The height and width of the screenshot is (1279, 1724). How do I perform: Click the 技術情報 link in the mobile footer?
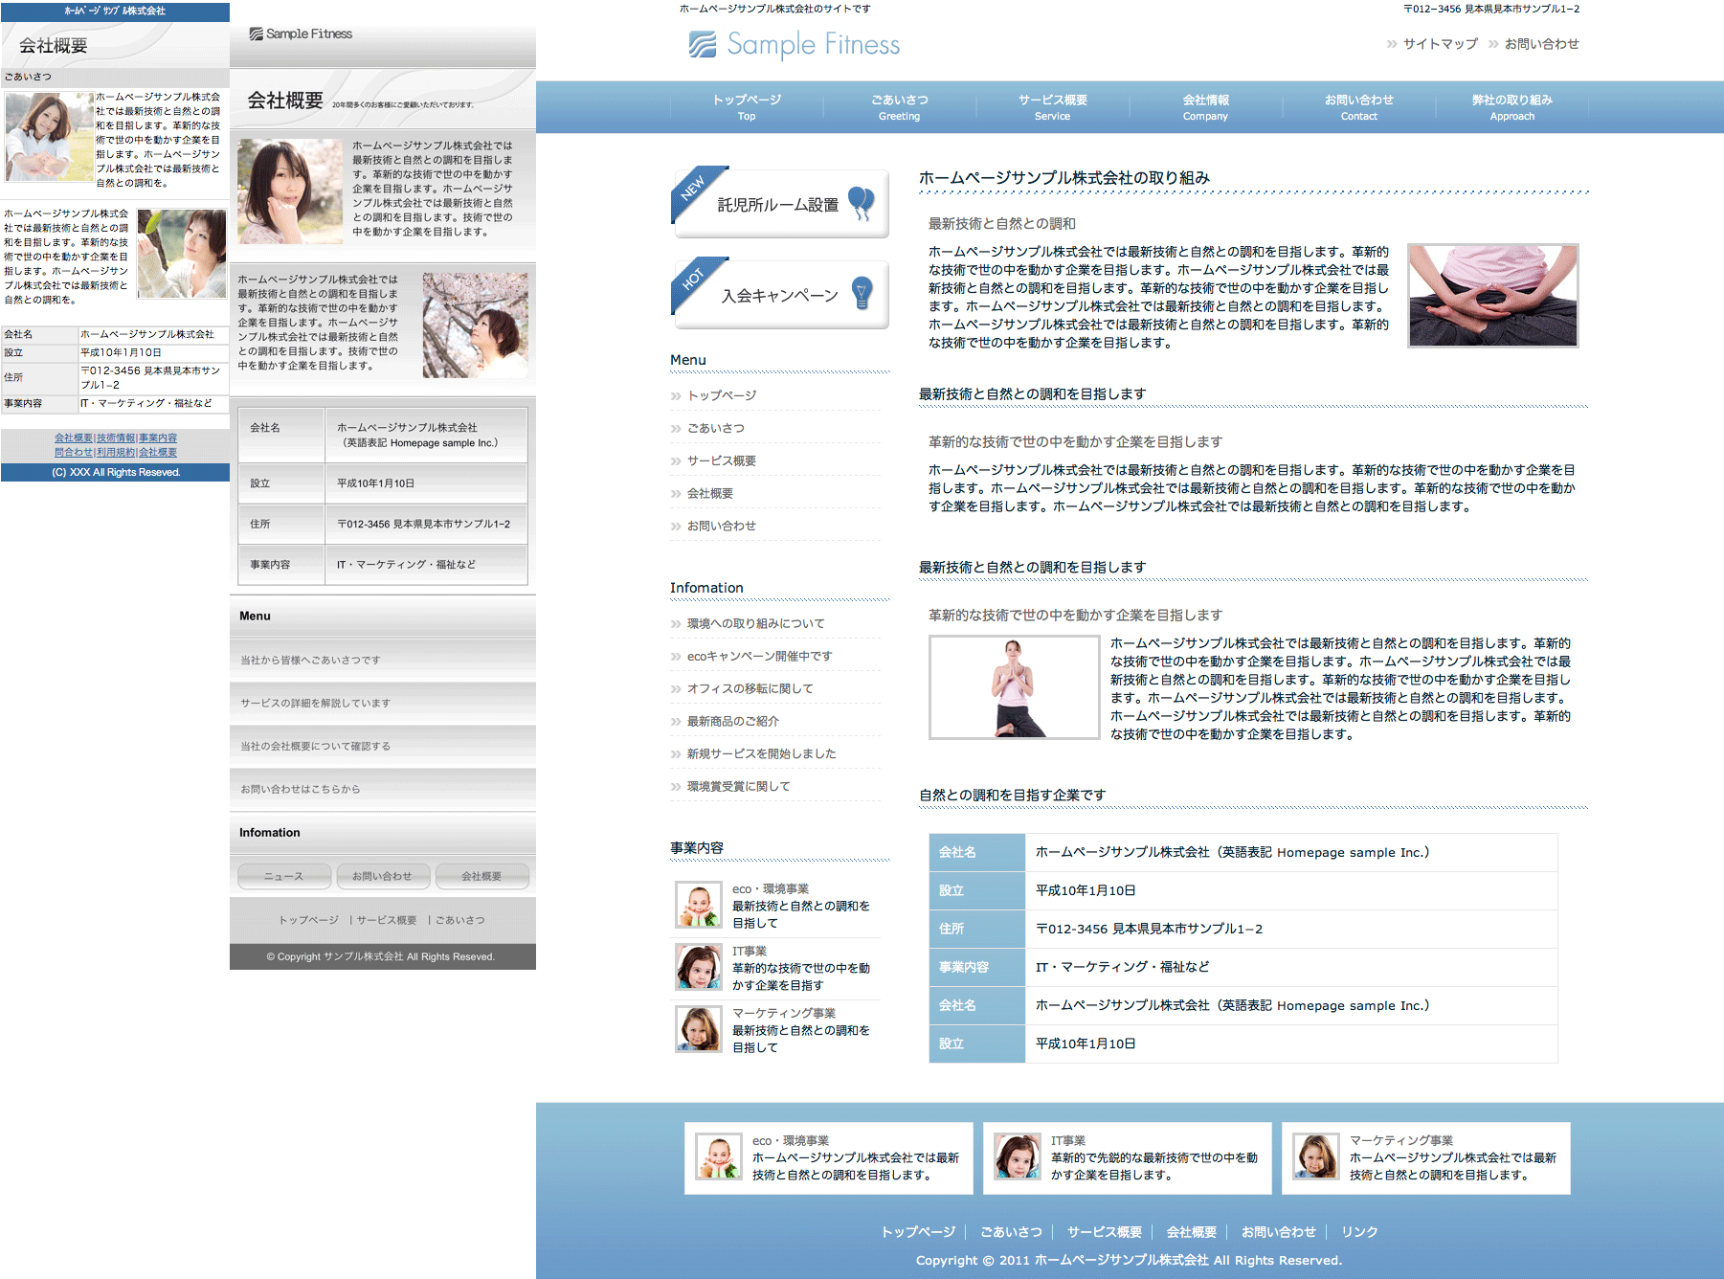(x=116, y=438)
